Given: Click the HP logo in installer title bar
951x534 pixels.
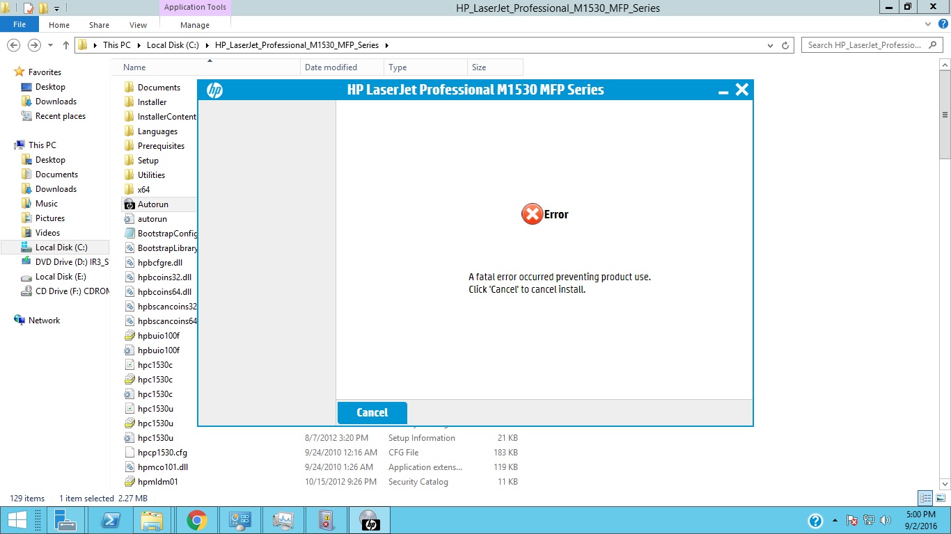Looking at the screenshot, I should pos(214,90).
